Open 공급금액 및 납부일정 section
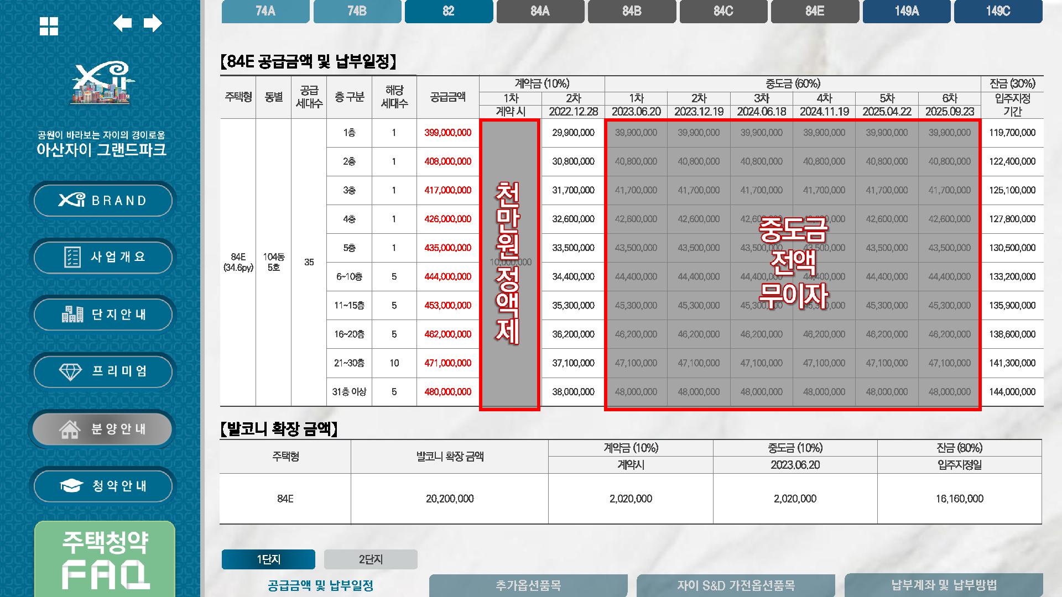 click(x=320, y=585)
